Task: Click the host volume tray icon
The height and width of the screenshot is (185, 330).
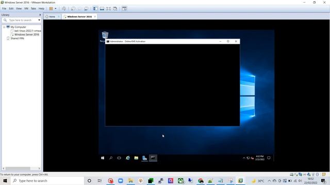Action: (x=300, y=180)
